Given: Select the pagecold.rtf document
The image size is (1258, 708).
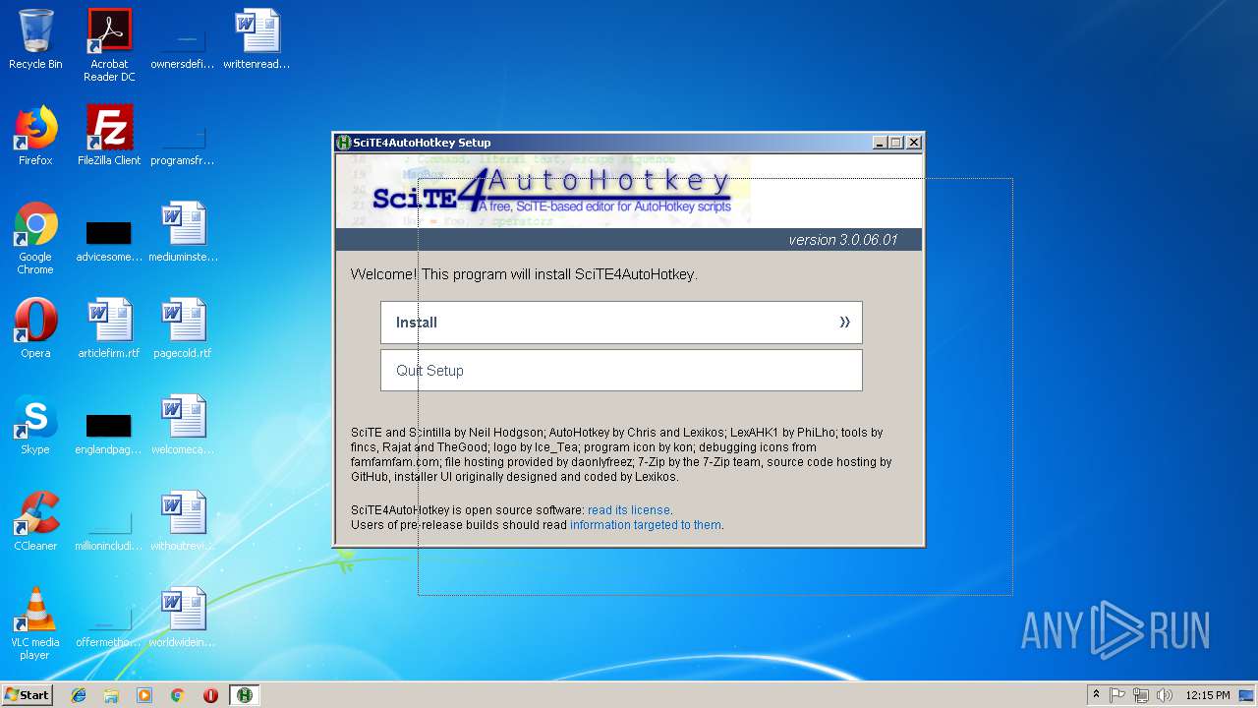Looking at the screenshot, I should [183, 328].
